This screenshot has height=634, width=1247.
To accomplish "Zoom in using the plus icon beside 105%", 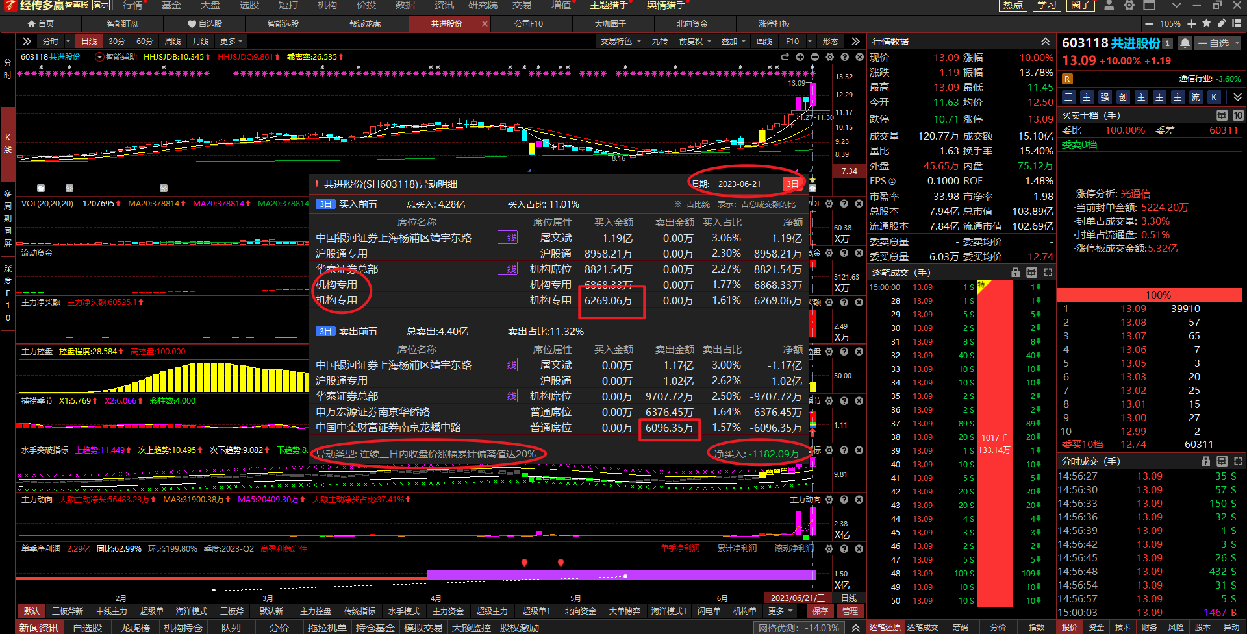I will (x=1191, y=23).
